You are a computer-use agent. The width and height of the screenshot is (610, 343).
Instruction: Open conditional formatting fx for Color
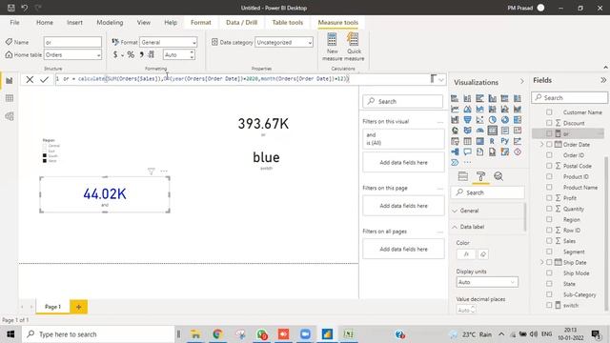click(x=466, y=254)
